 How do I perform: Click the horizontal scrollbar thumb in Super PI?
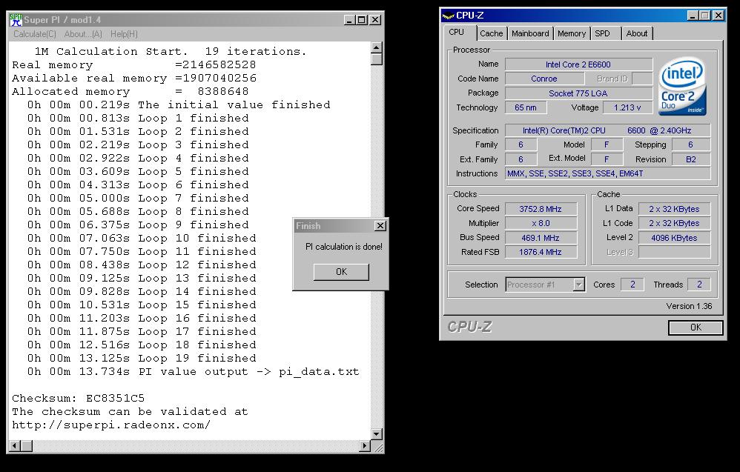point(27,445)
